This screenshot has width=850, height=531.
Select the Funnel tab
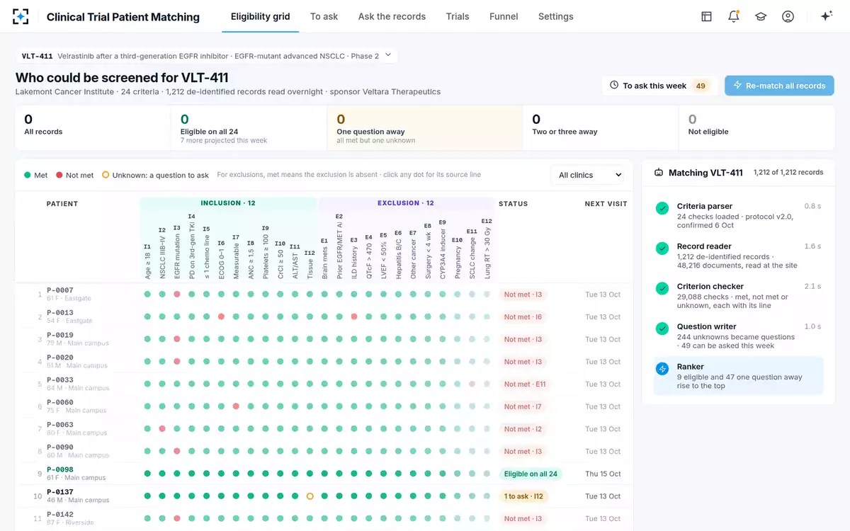coord(504,16)
